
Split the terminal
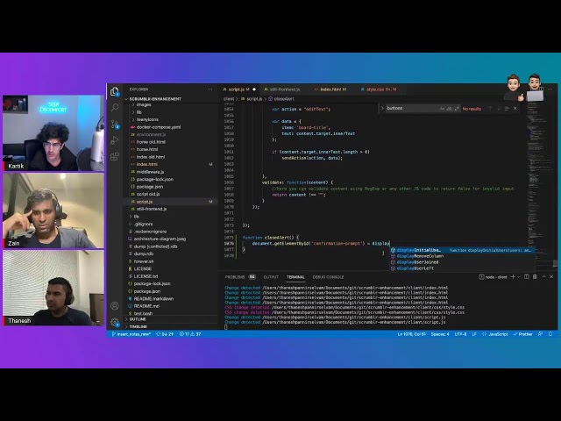[x=526, y=277]
